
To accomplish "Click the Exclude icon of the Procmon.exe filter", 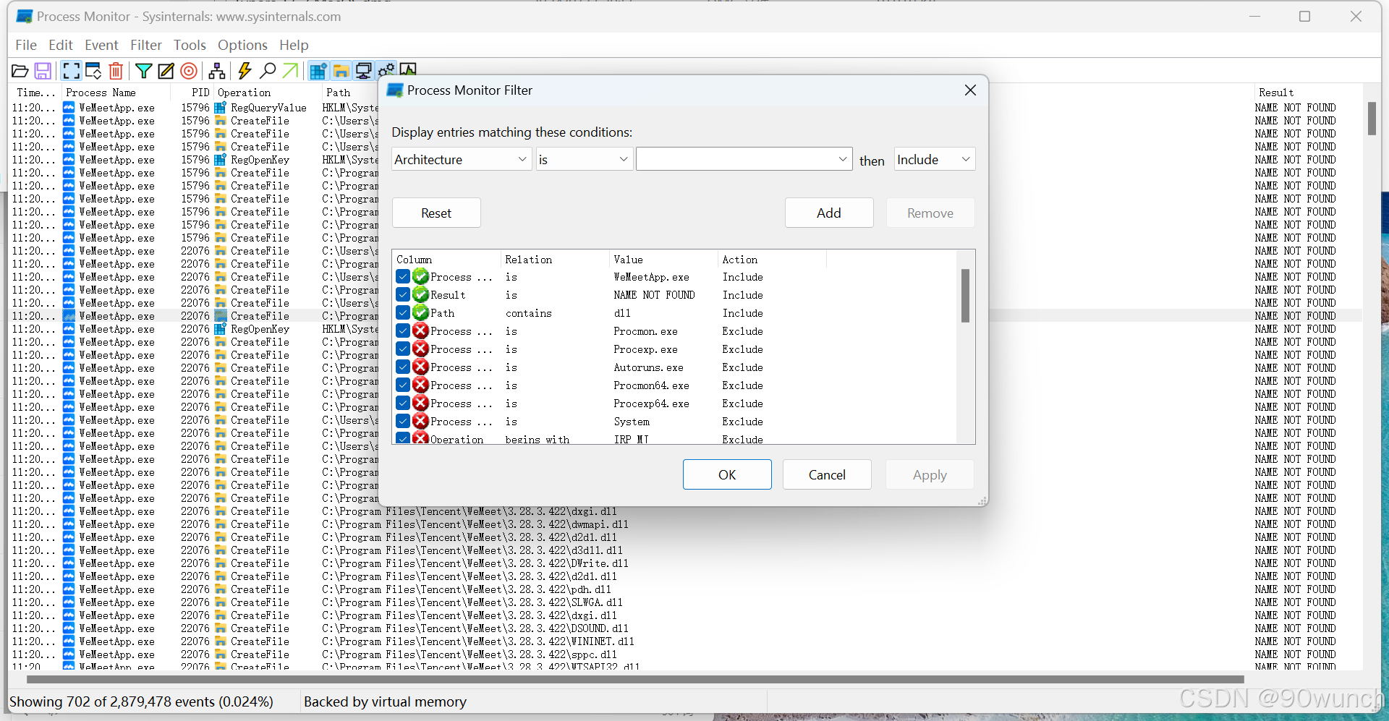I will coord(421,331).
